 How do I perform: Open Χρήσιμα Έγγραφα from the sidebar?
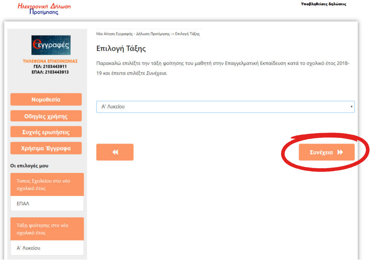46,148
